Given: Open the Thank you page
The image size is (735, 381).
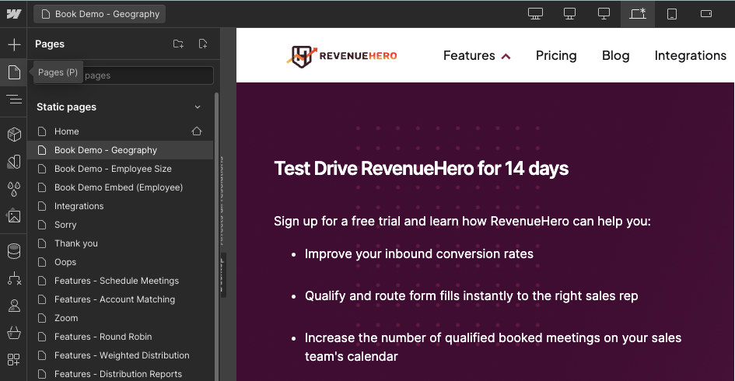Looking at the screenshot, I should click(x=120, y=243).
